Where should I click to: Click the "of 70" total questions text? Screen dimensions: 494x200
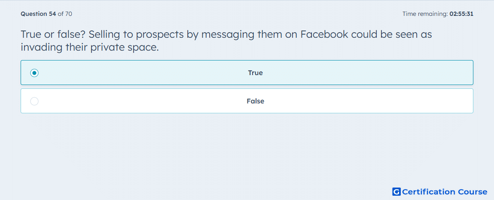coord(65,14)
